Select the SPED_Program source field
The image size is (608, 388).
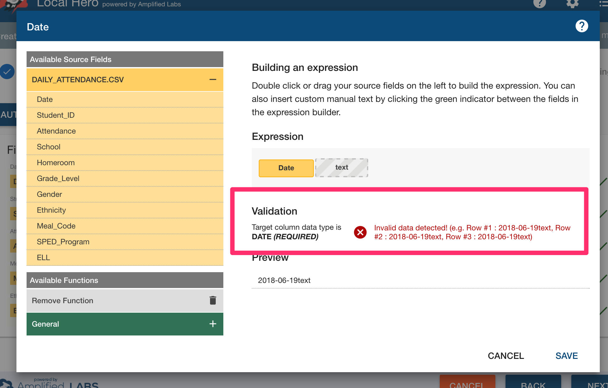click(63, 242)
